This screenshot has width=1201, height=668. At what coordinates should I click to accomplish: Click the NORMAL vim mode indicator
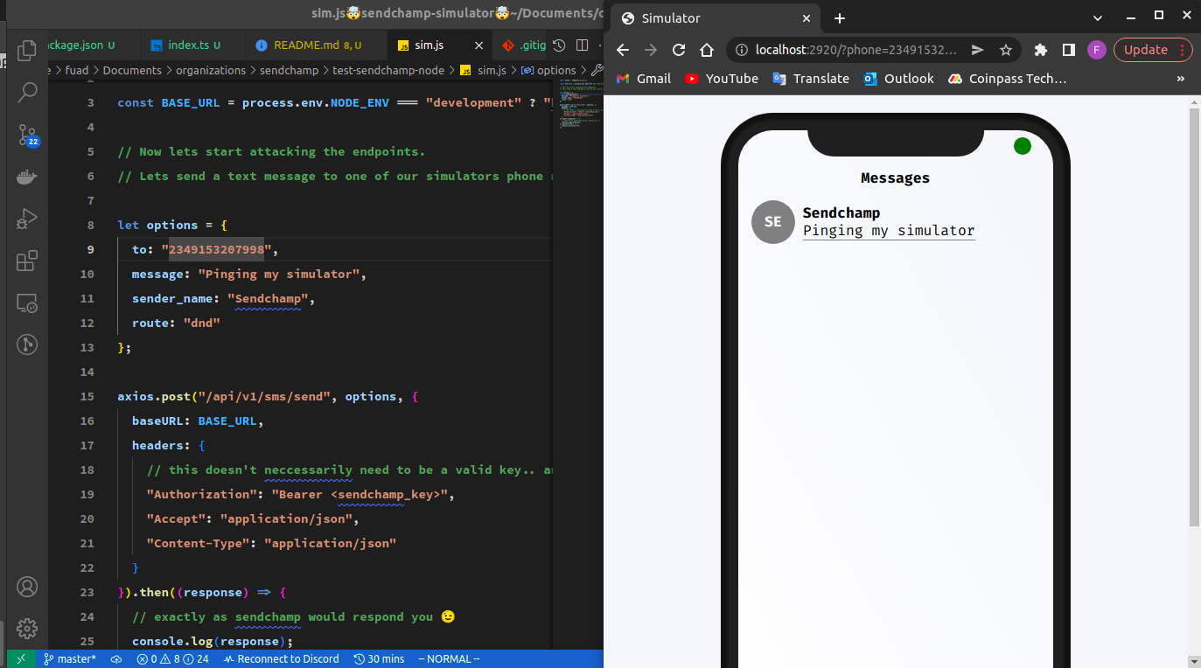coord(449,659)
